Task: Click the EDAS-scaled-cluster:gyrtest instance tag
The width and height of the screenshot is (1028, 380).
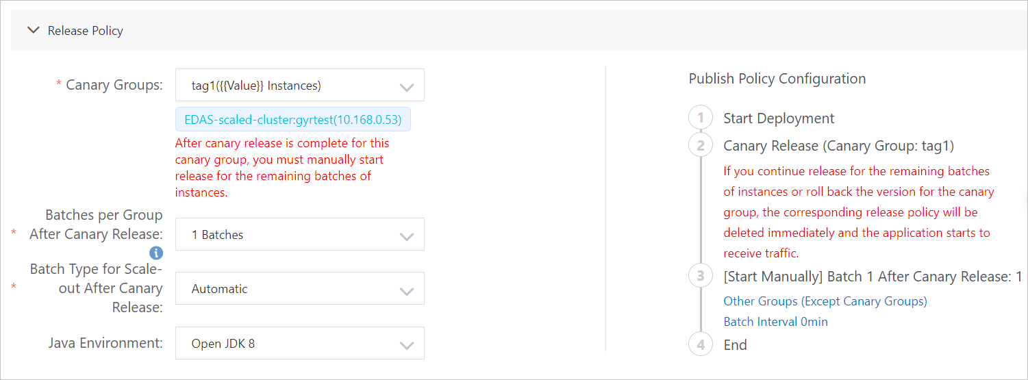Action: [x=293, y=120]
